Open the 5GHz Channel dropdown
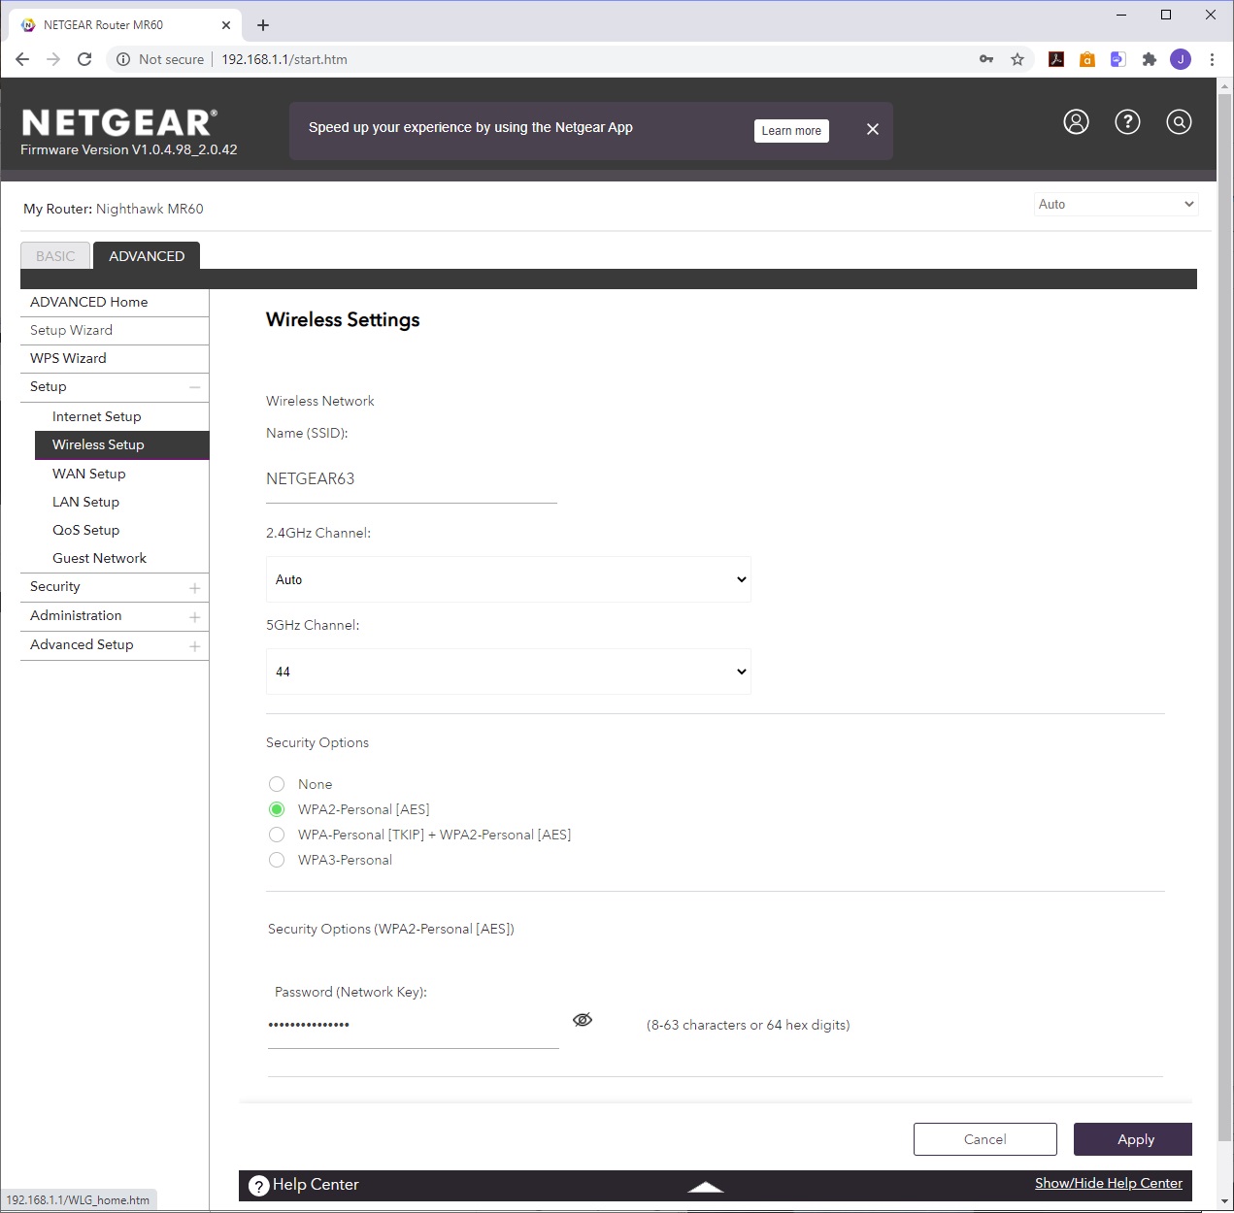1234x1213 pixels. [508, 672]
